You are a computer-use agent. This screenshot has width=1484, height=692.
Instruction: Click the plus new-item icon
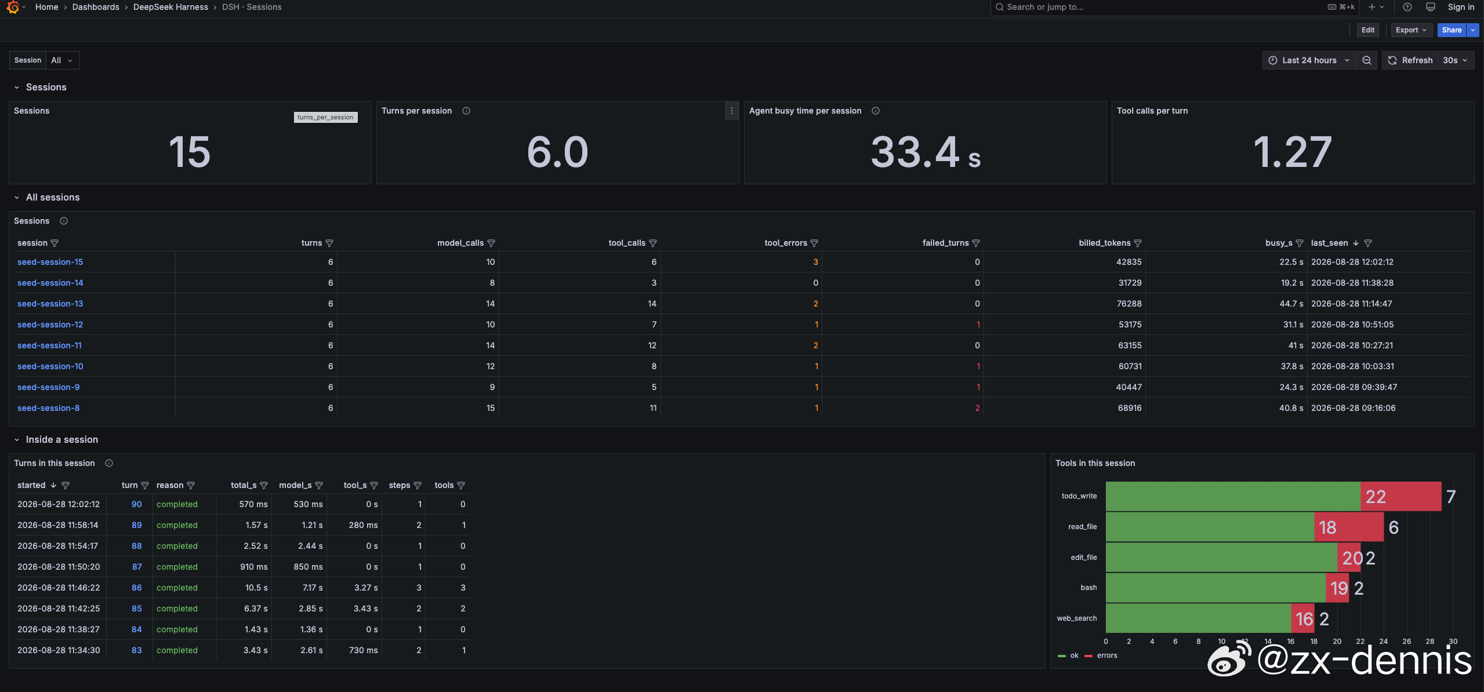1371,7
